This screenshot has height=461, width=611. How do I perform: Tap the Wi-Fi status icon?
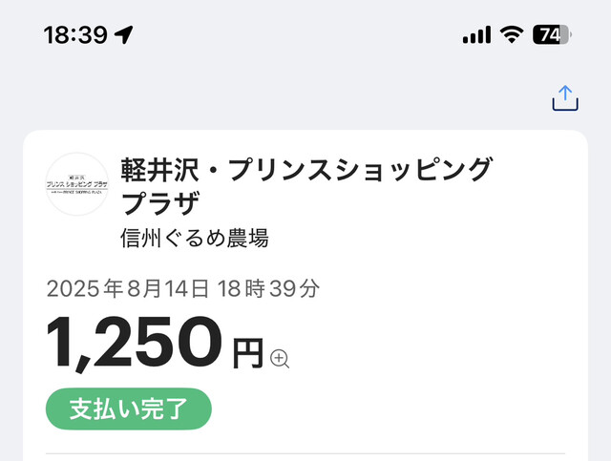pyautogui.click(x=513, y=35)
